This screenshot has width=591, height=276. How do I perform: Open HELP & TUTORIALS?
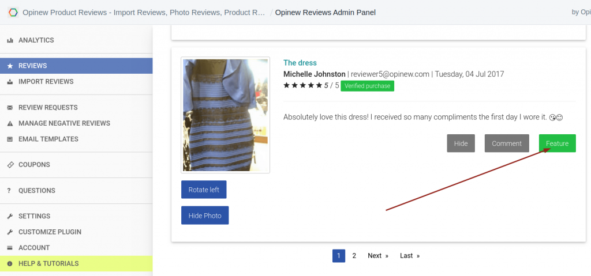pos(76,264)
